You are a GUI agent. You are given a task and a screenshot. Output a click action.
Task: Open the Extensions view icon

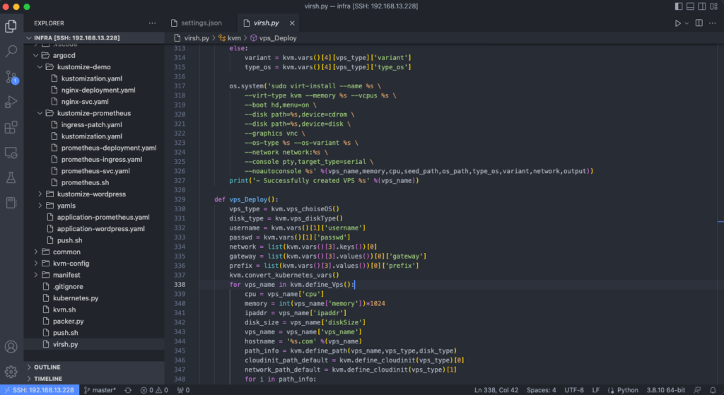coord(11,127)
